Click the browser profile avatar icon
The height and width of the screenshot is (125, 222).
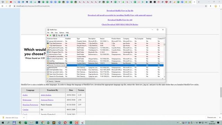(x=216, y=6)
